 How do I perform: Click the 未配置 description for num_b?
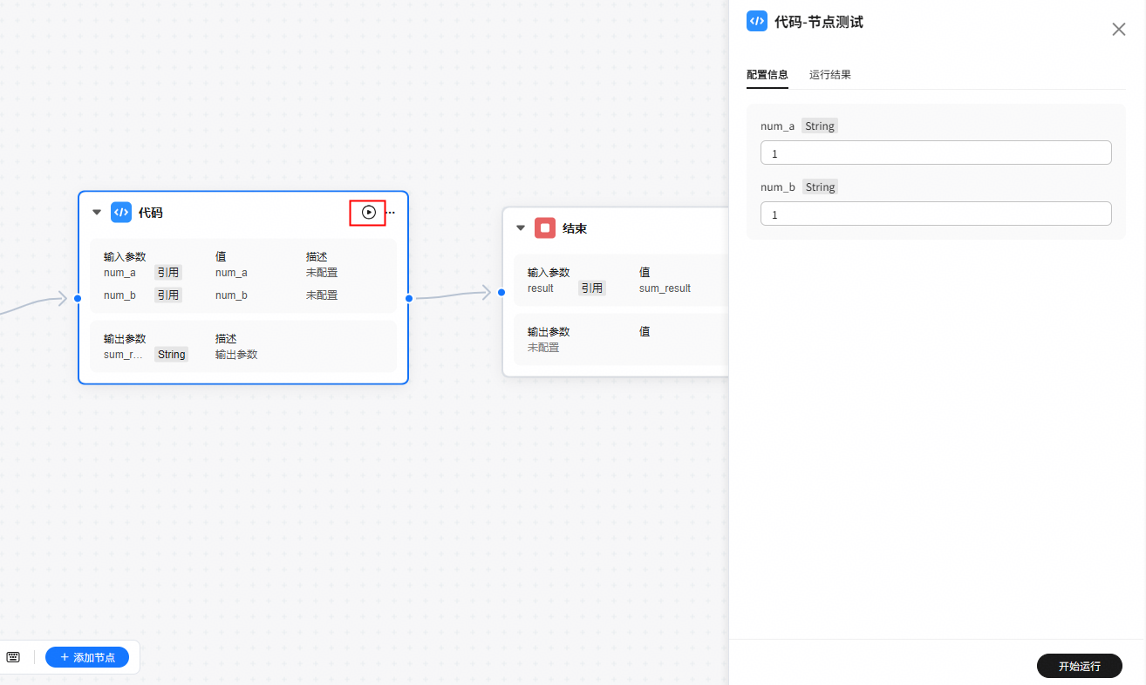[x=322, y=295]
